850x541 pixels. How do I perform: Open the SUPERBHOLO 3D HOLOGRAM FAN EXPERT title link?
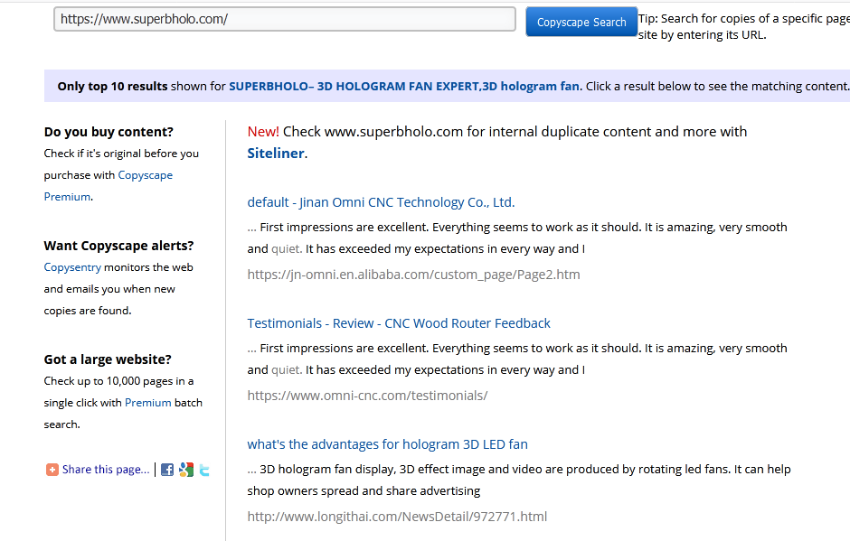404,86
